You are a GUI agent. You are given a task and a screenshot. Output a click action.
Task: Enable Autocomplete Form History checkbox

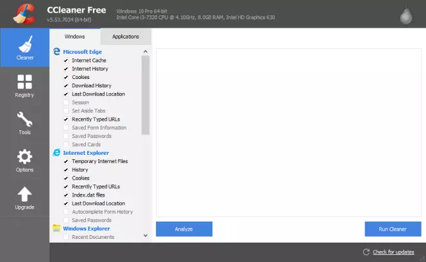coord(65,212)
